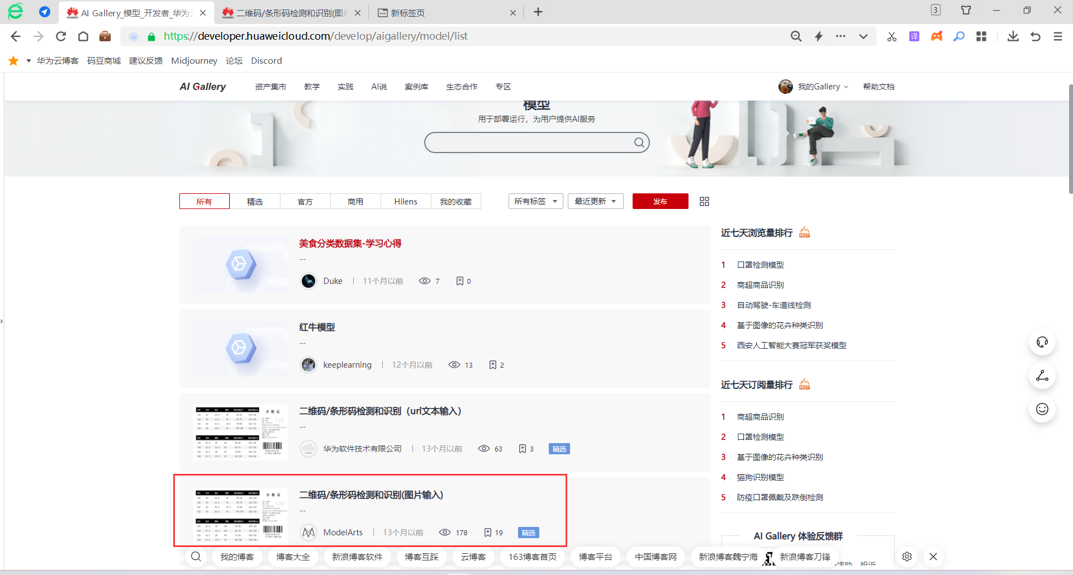The width and height of the screenshot is (1073, 575).
Task: Expand the bookmarks bar dropdown arrow
Action: tap(29, 60)
